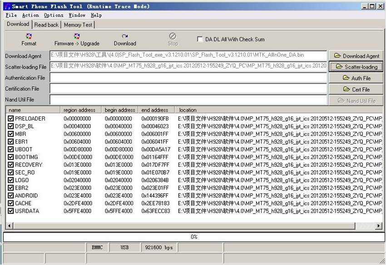Click the greyed-out Stop icon
Viewport: 386px width, 265px height.
(x=173, y=36)
